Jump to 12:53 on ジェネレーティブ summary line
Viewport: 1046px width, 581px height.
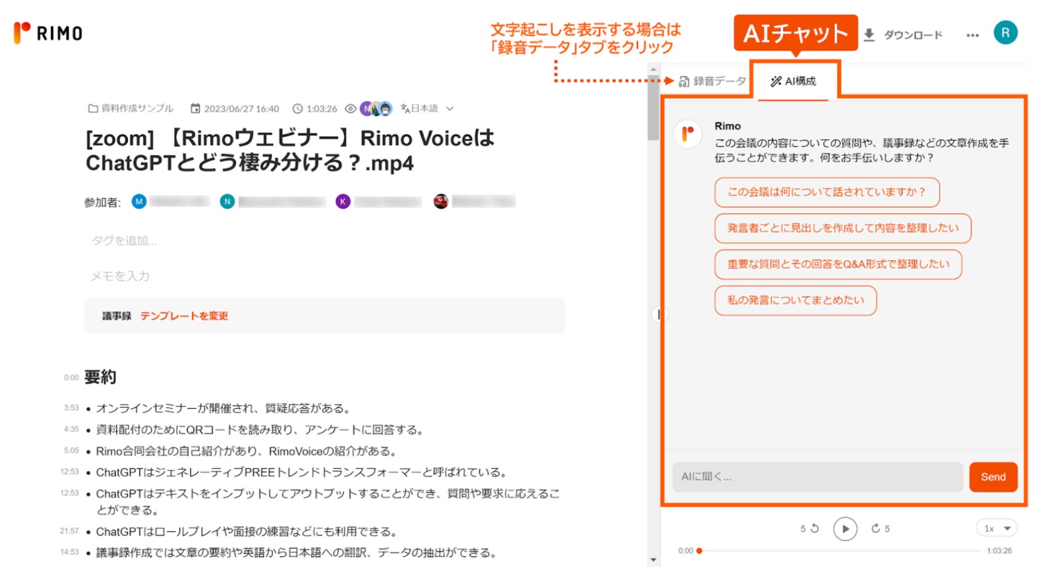70,471
